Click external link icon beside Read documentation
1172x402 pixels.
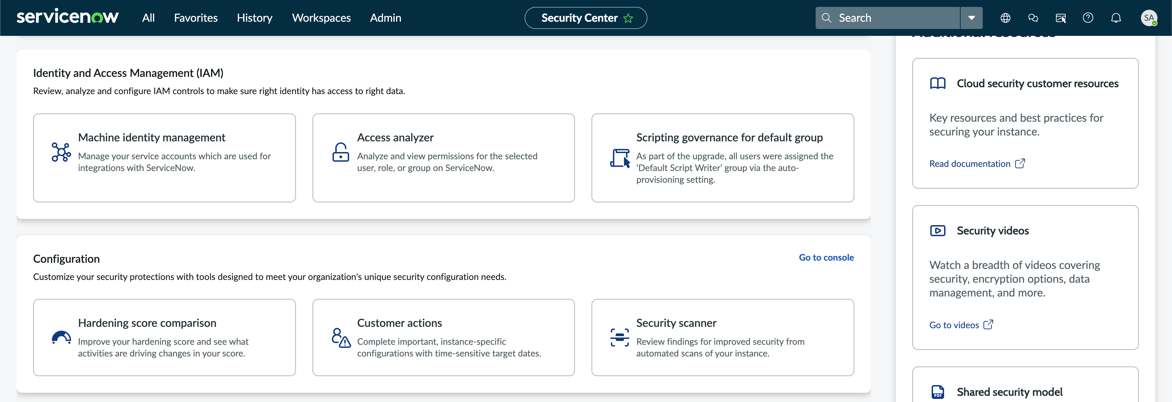[1020, 163]
